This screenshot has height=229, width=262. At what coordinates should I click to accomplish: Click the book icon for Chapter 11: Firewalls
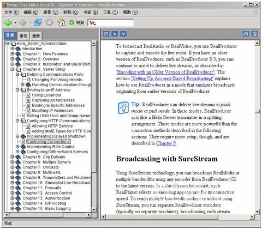pyautogui.click(x=18, y=188)
